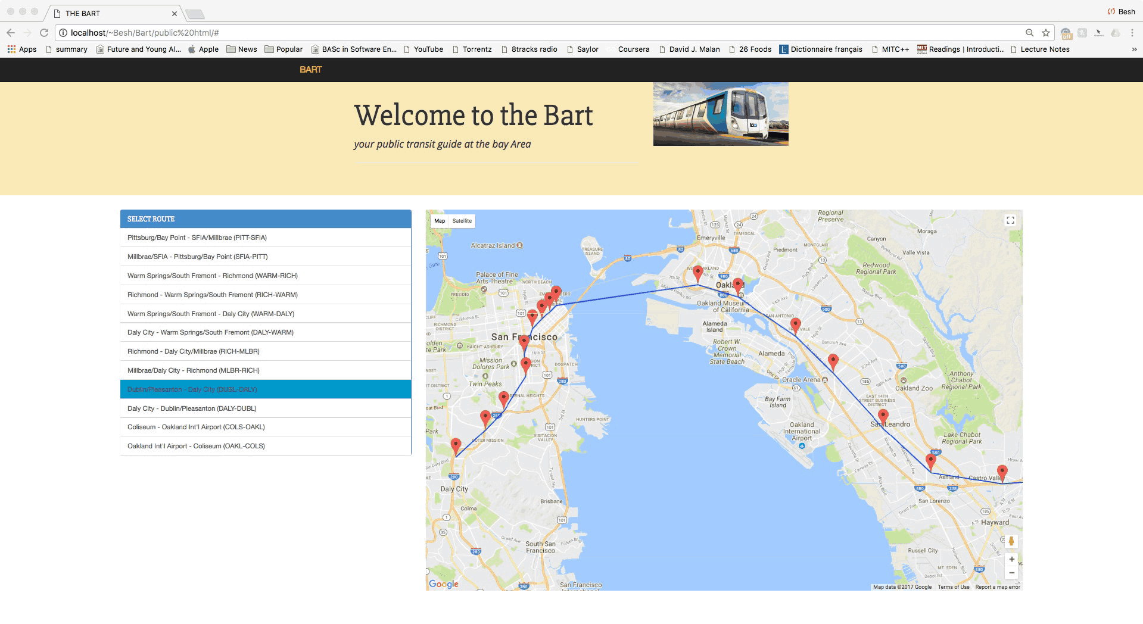Select Daly City - Warm Springs (DALY-WARM) route
Image resolution: width=1143 pixels, height=624 pixels.
(x=266, y=332)
